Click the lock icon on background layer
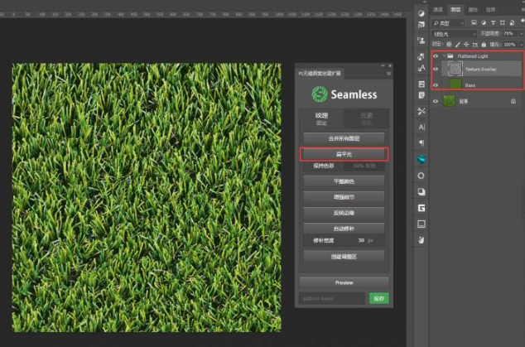Viewport: 525px width, 347px height. pyautogui.click(x=513, y=101)
